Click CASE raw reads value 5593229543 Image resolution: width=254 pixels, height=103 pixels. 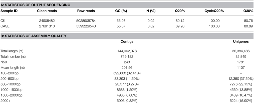pos(86,26)
